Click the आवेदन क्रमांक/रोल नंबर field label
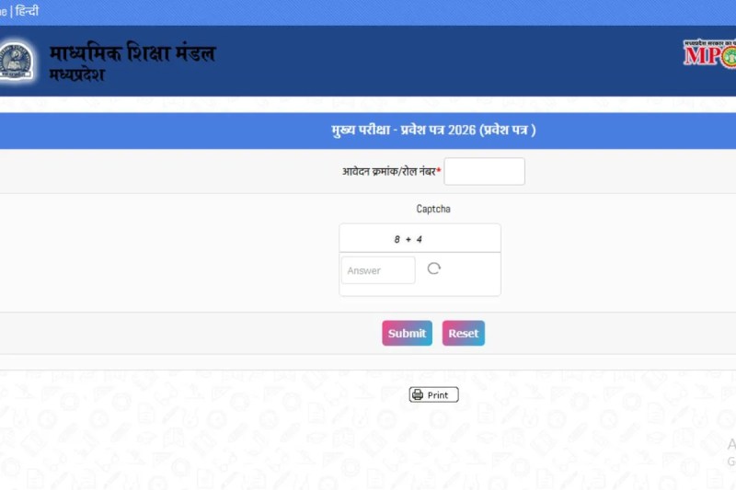Viewport: 736px width, 490px height. pos(388,172)
